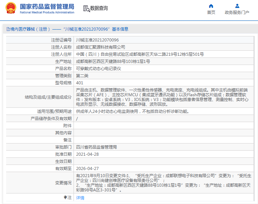
Task: Click the 结构及组成 description paragraph
Action: click(162, 97)
